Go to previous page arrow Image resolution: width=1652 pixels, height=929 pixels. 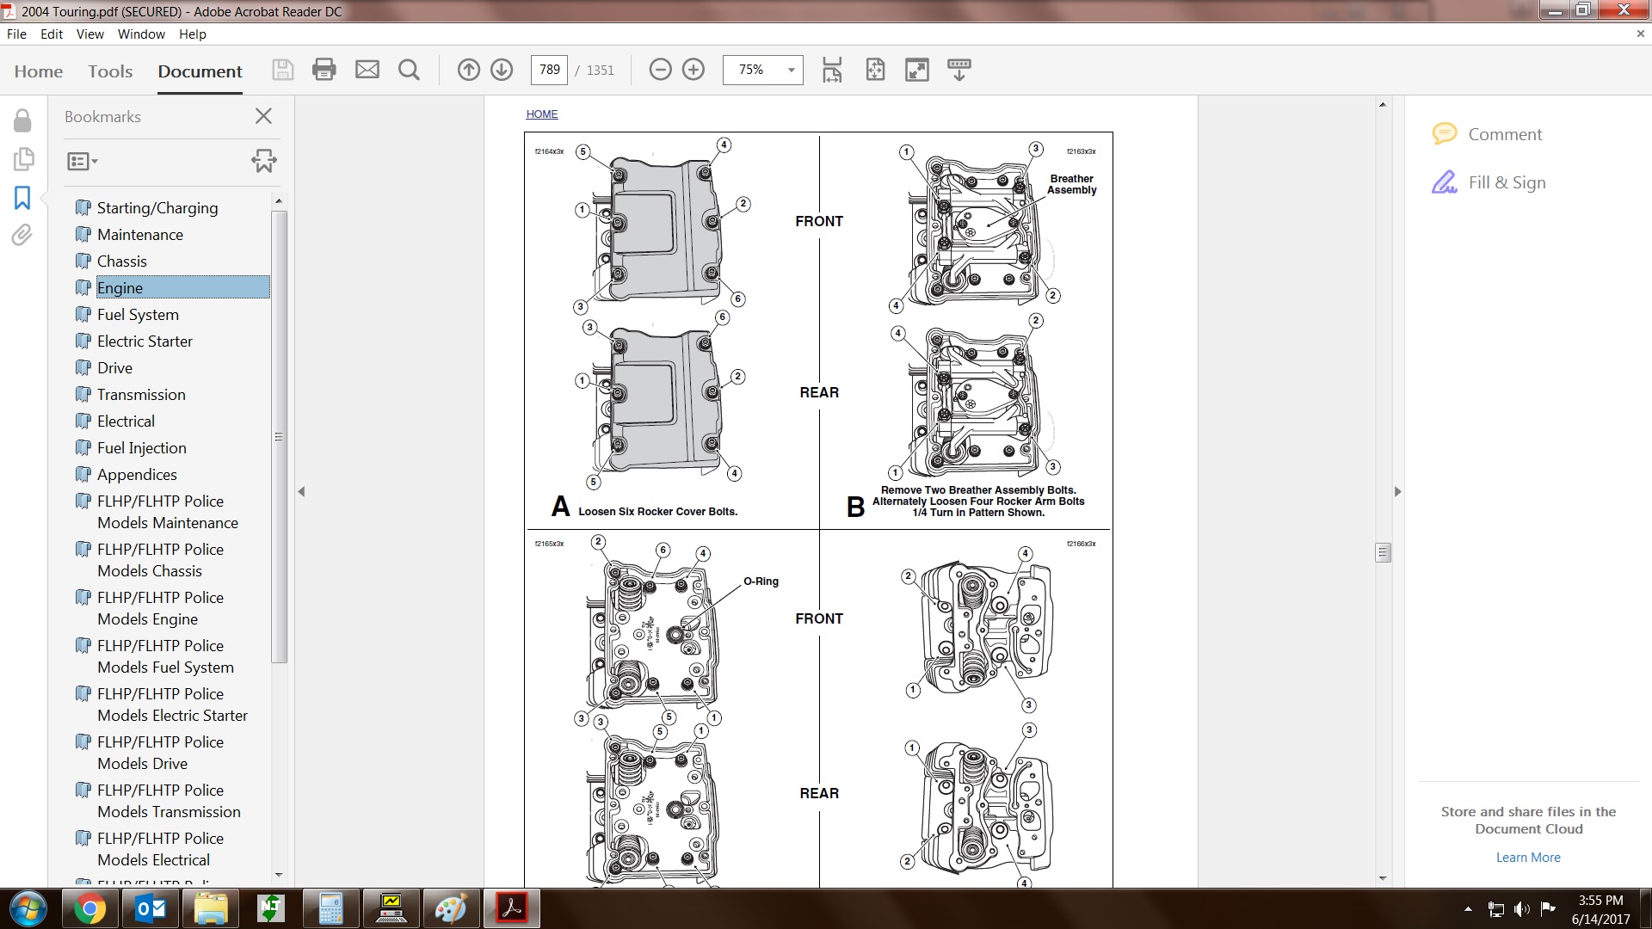(468, 70)
